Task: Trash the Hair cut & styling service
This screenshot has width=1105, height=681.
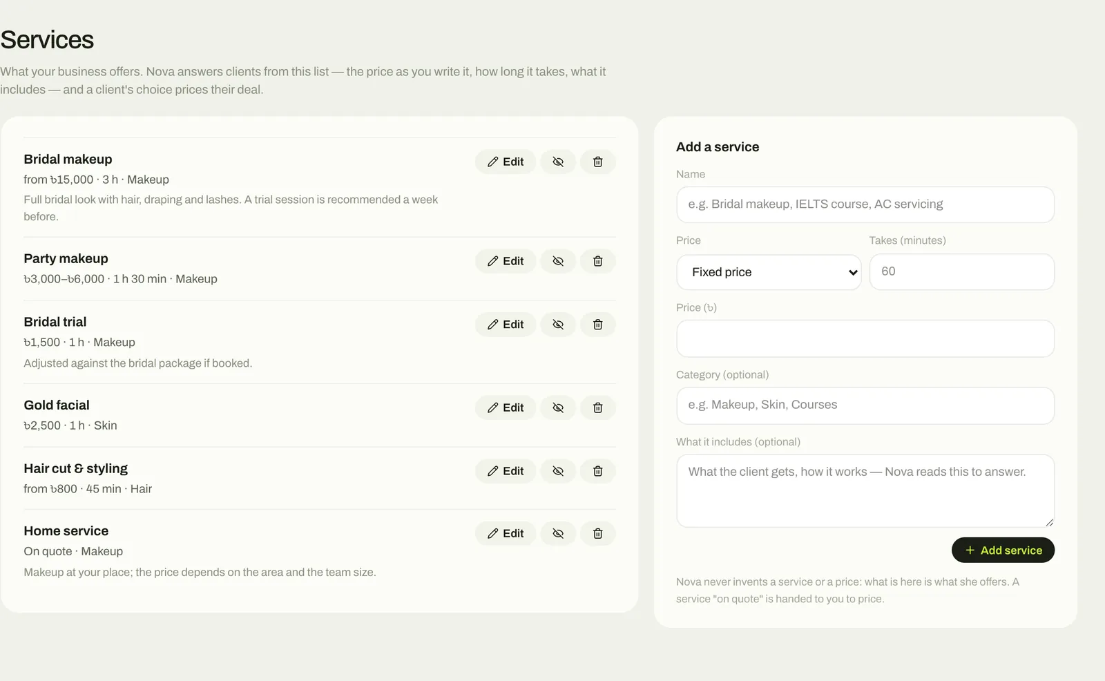Action: coord(598,471)
